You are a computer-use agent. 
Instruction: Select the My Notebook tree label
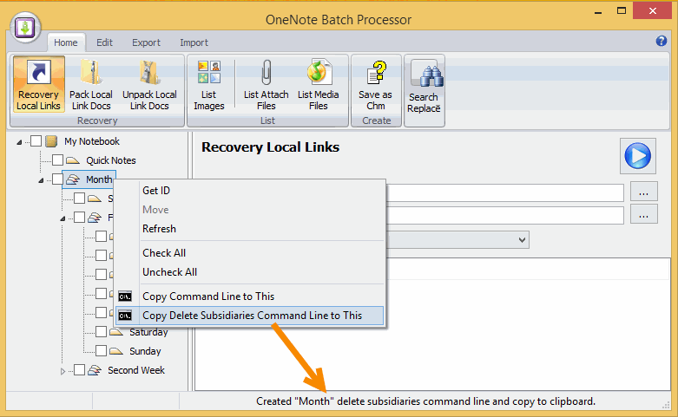pyautogui.click(x=92, y=141)
